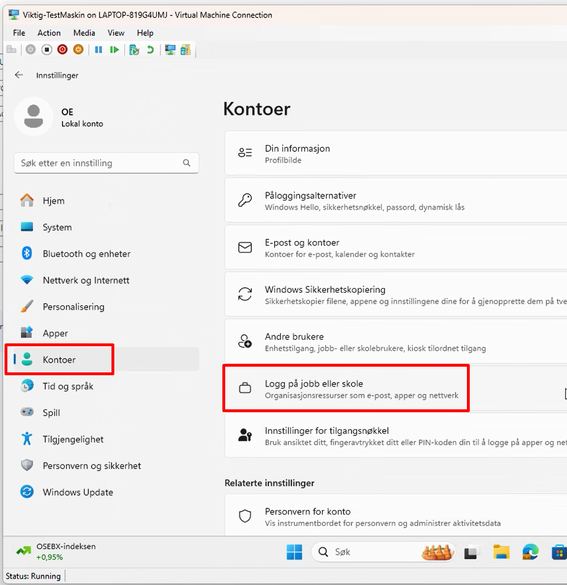Open Din informasjon
The width and height of the screenshot is (567, 585).
[396, 153]
